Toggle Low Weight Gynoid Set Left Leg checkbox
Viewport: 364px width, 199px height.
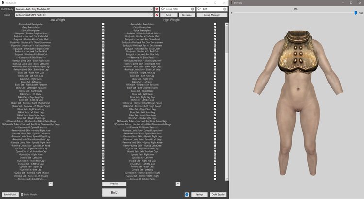click(x=103, y=170)
